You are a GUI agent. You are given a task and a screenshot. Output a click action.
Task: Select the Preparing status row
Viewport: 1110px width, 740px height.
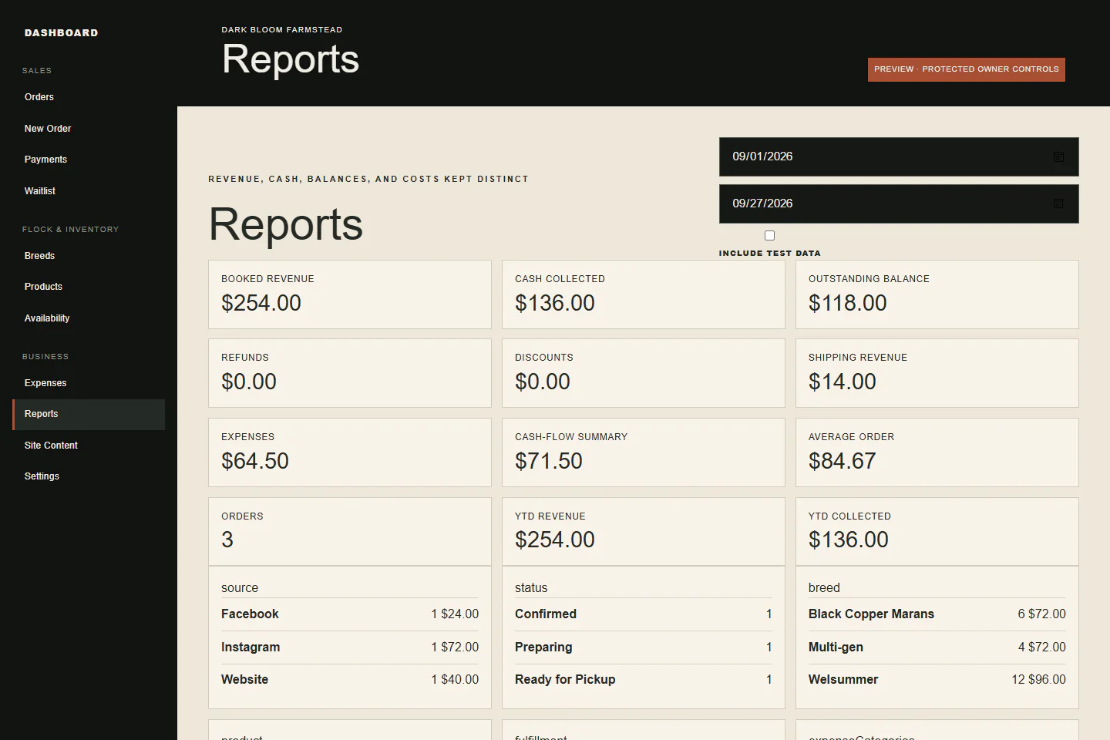point(644,647)
